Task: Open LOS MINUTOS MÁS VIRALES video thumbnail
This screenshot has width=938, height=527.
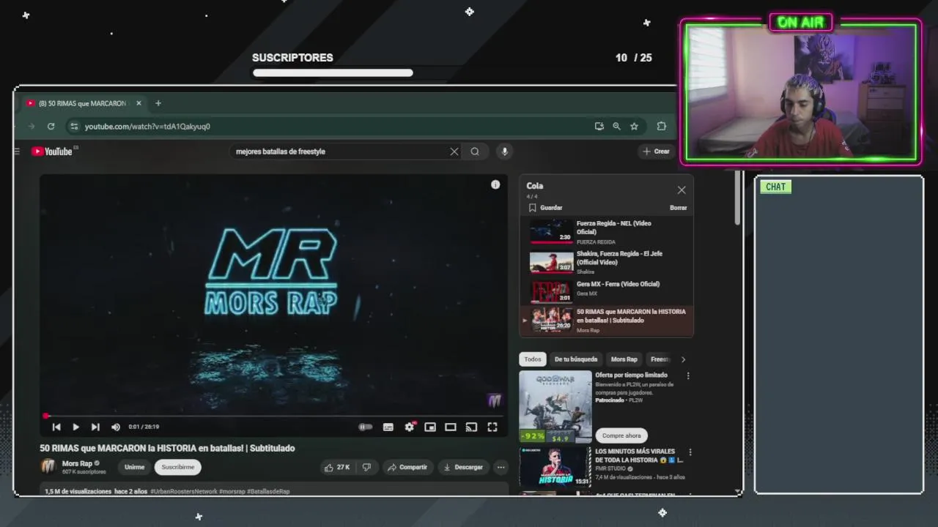Action: [x=555, y=466]
